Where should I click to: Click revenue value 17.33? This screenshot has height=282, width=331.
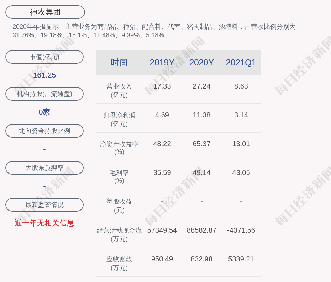coord(162,86)
